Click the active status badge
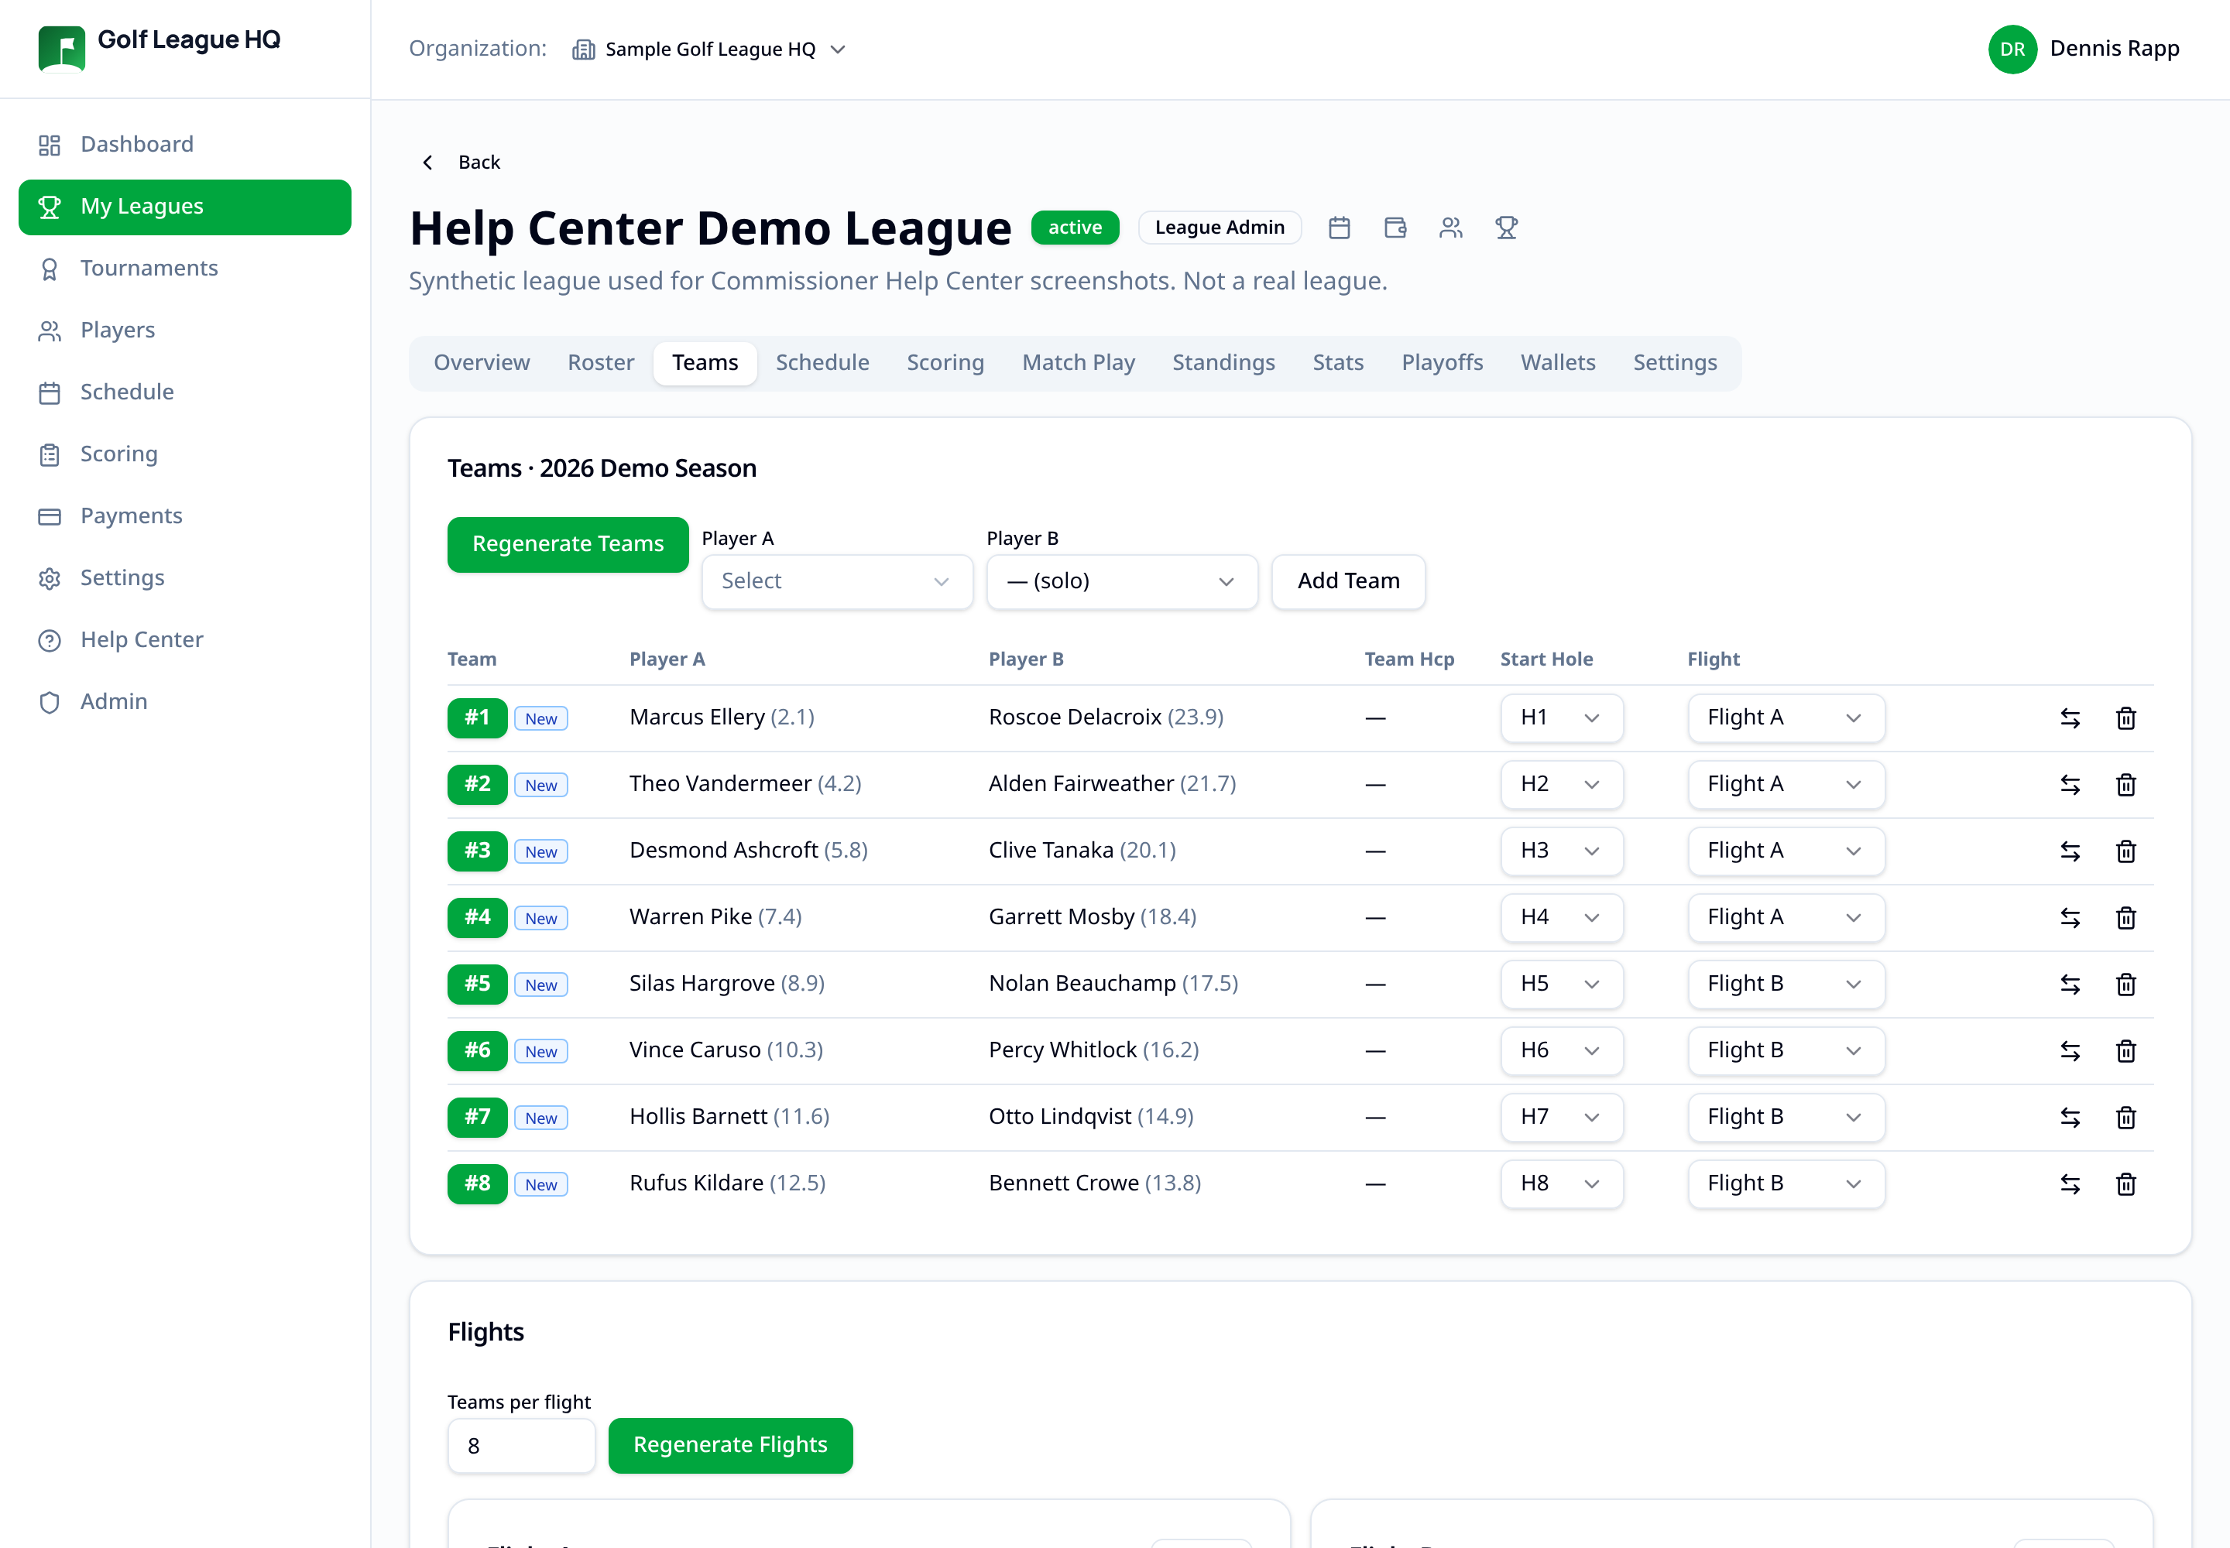 (x=1074, y=227)
